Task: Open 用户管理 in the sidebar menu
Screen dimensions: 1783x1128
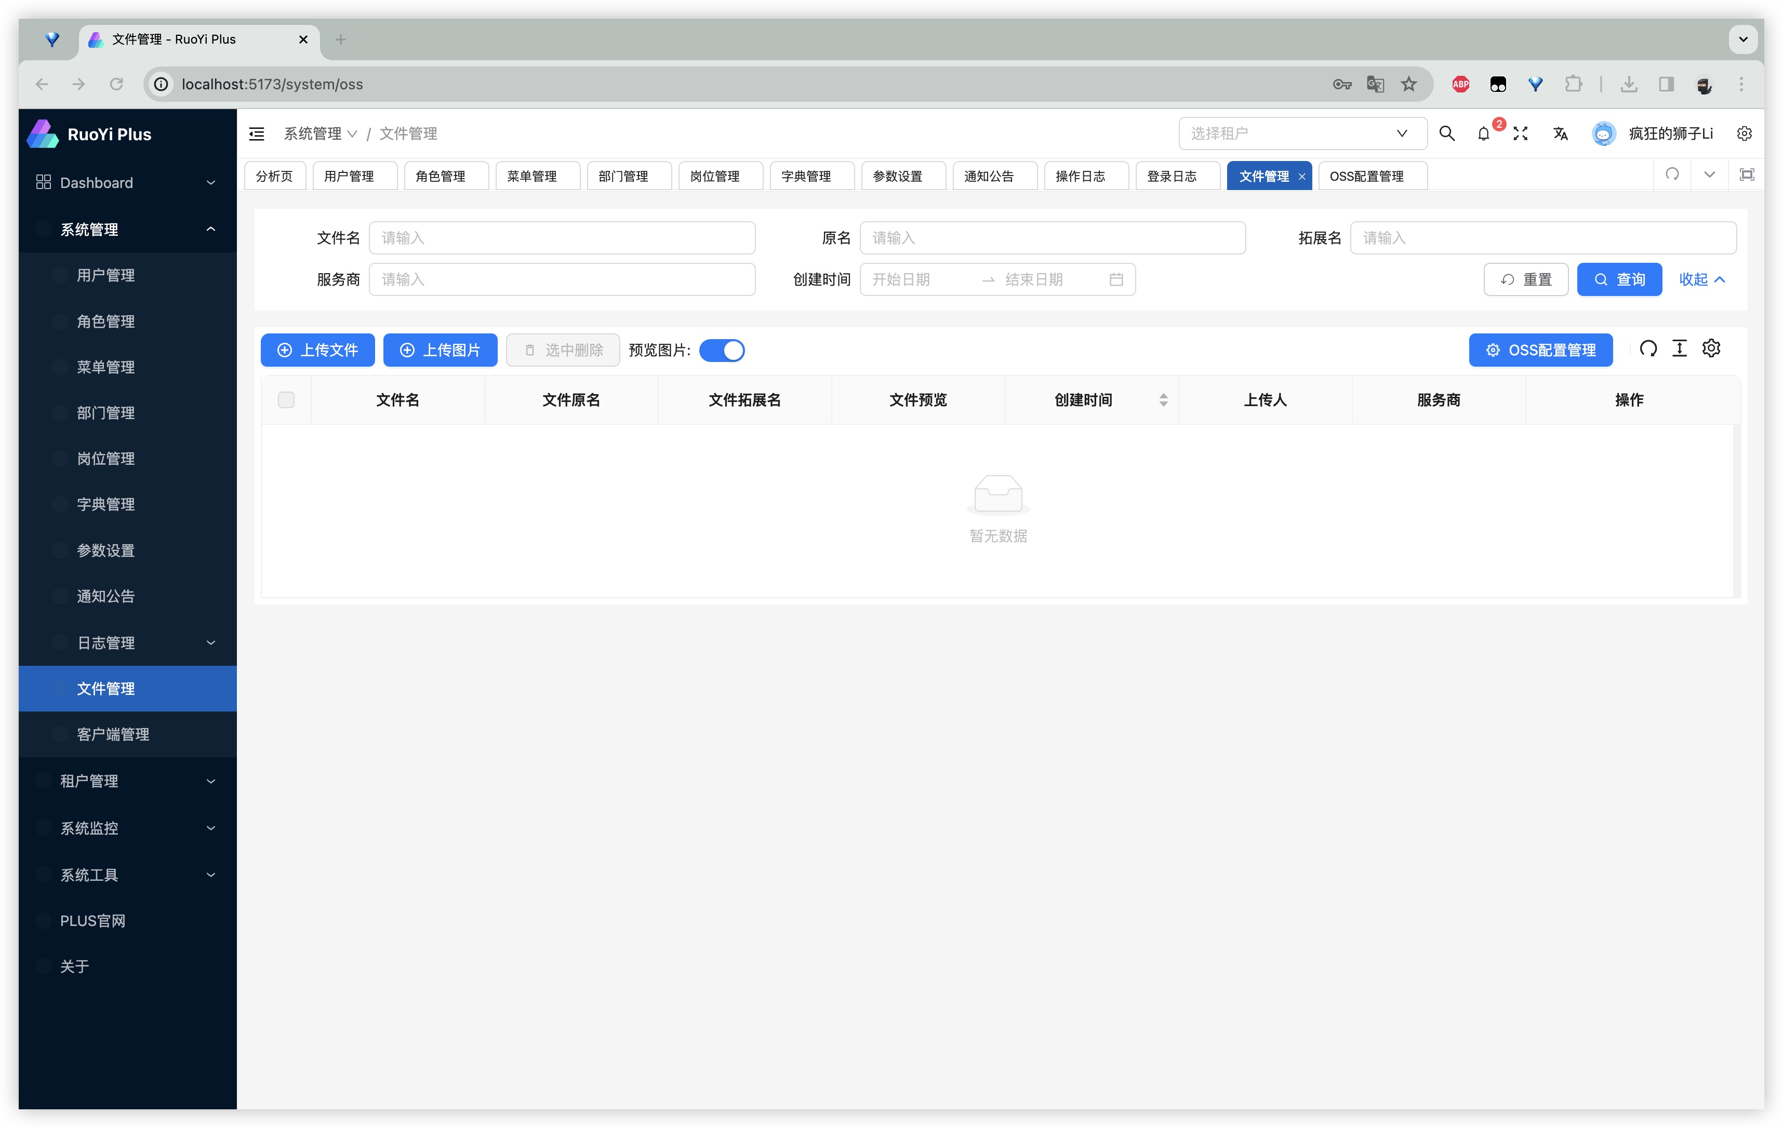Action: [x=106, y=275]
